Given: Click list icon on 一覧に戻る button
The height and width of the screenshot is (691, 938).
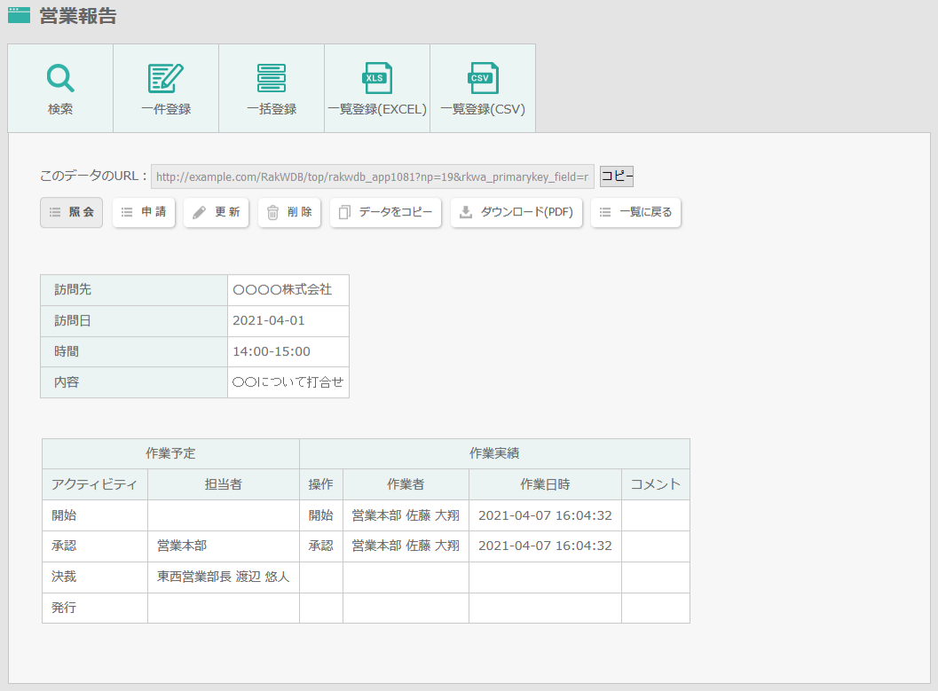Looking at the screenshot, I should pyautogui.click(x=605, y=212).
